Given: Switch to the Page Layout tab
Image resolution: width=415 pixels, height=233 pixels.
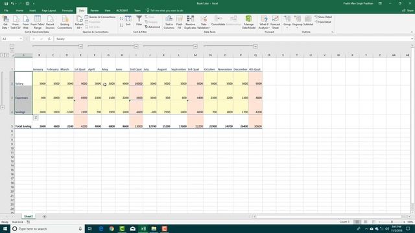Looking at the screenshot, I should 49,10.
